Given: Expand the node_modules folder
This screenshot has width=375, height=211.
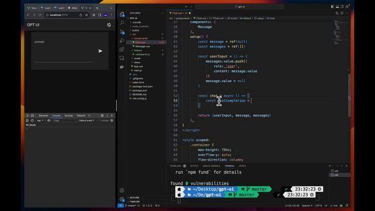Looking at the screenshot, I should point(141,26).
